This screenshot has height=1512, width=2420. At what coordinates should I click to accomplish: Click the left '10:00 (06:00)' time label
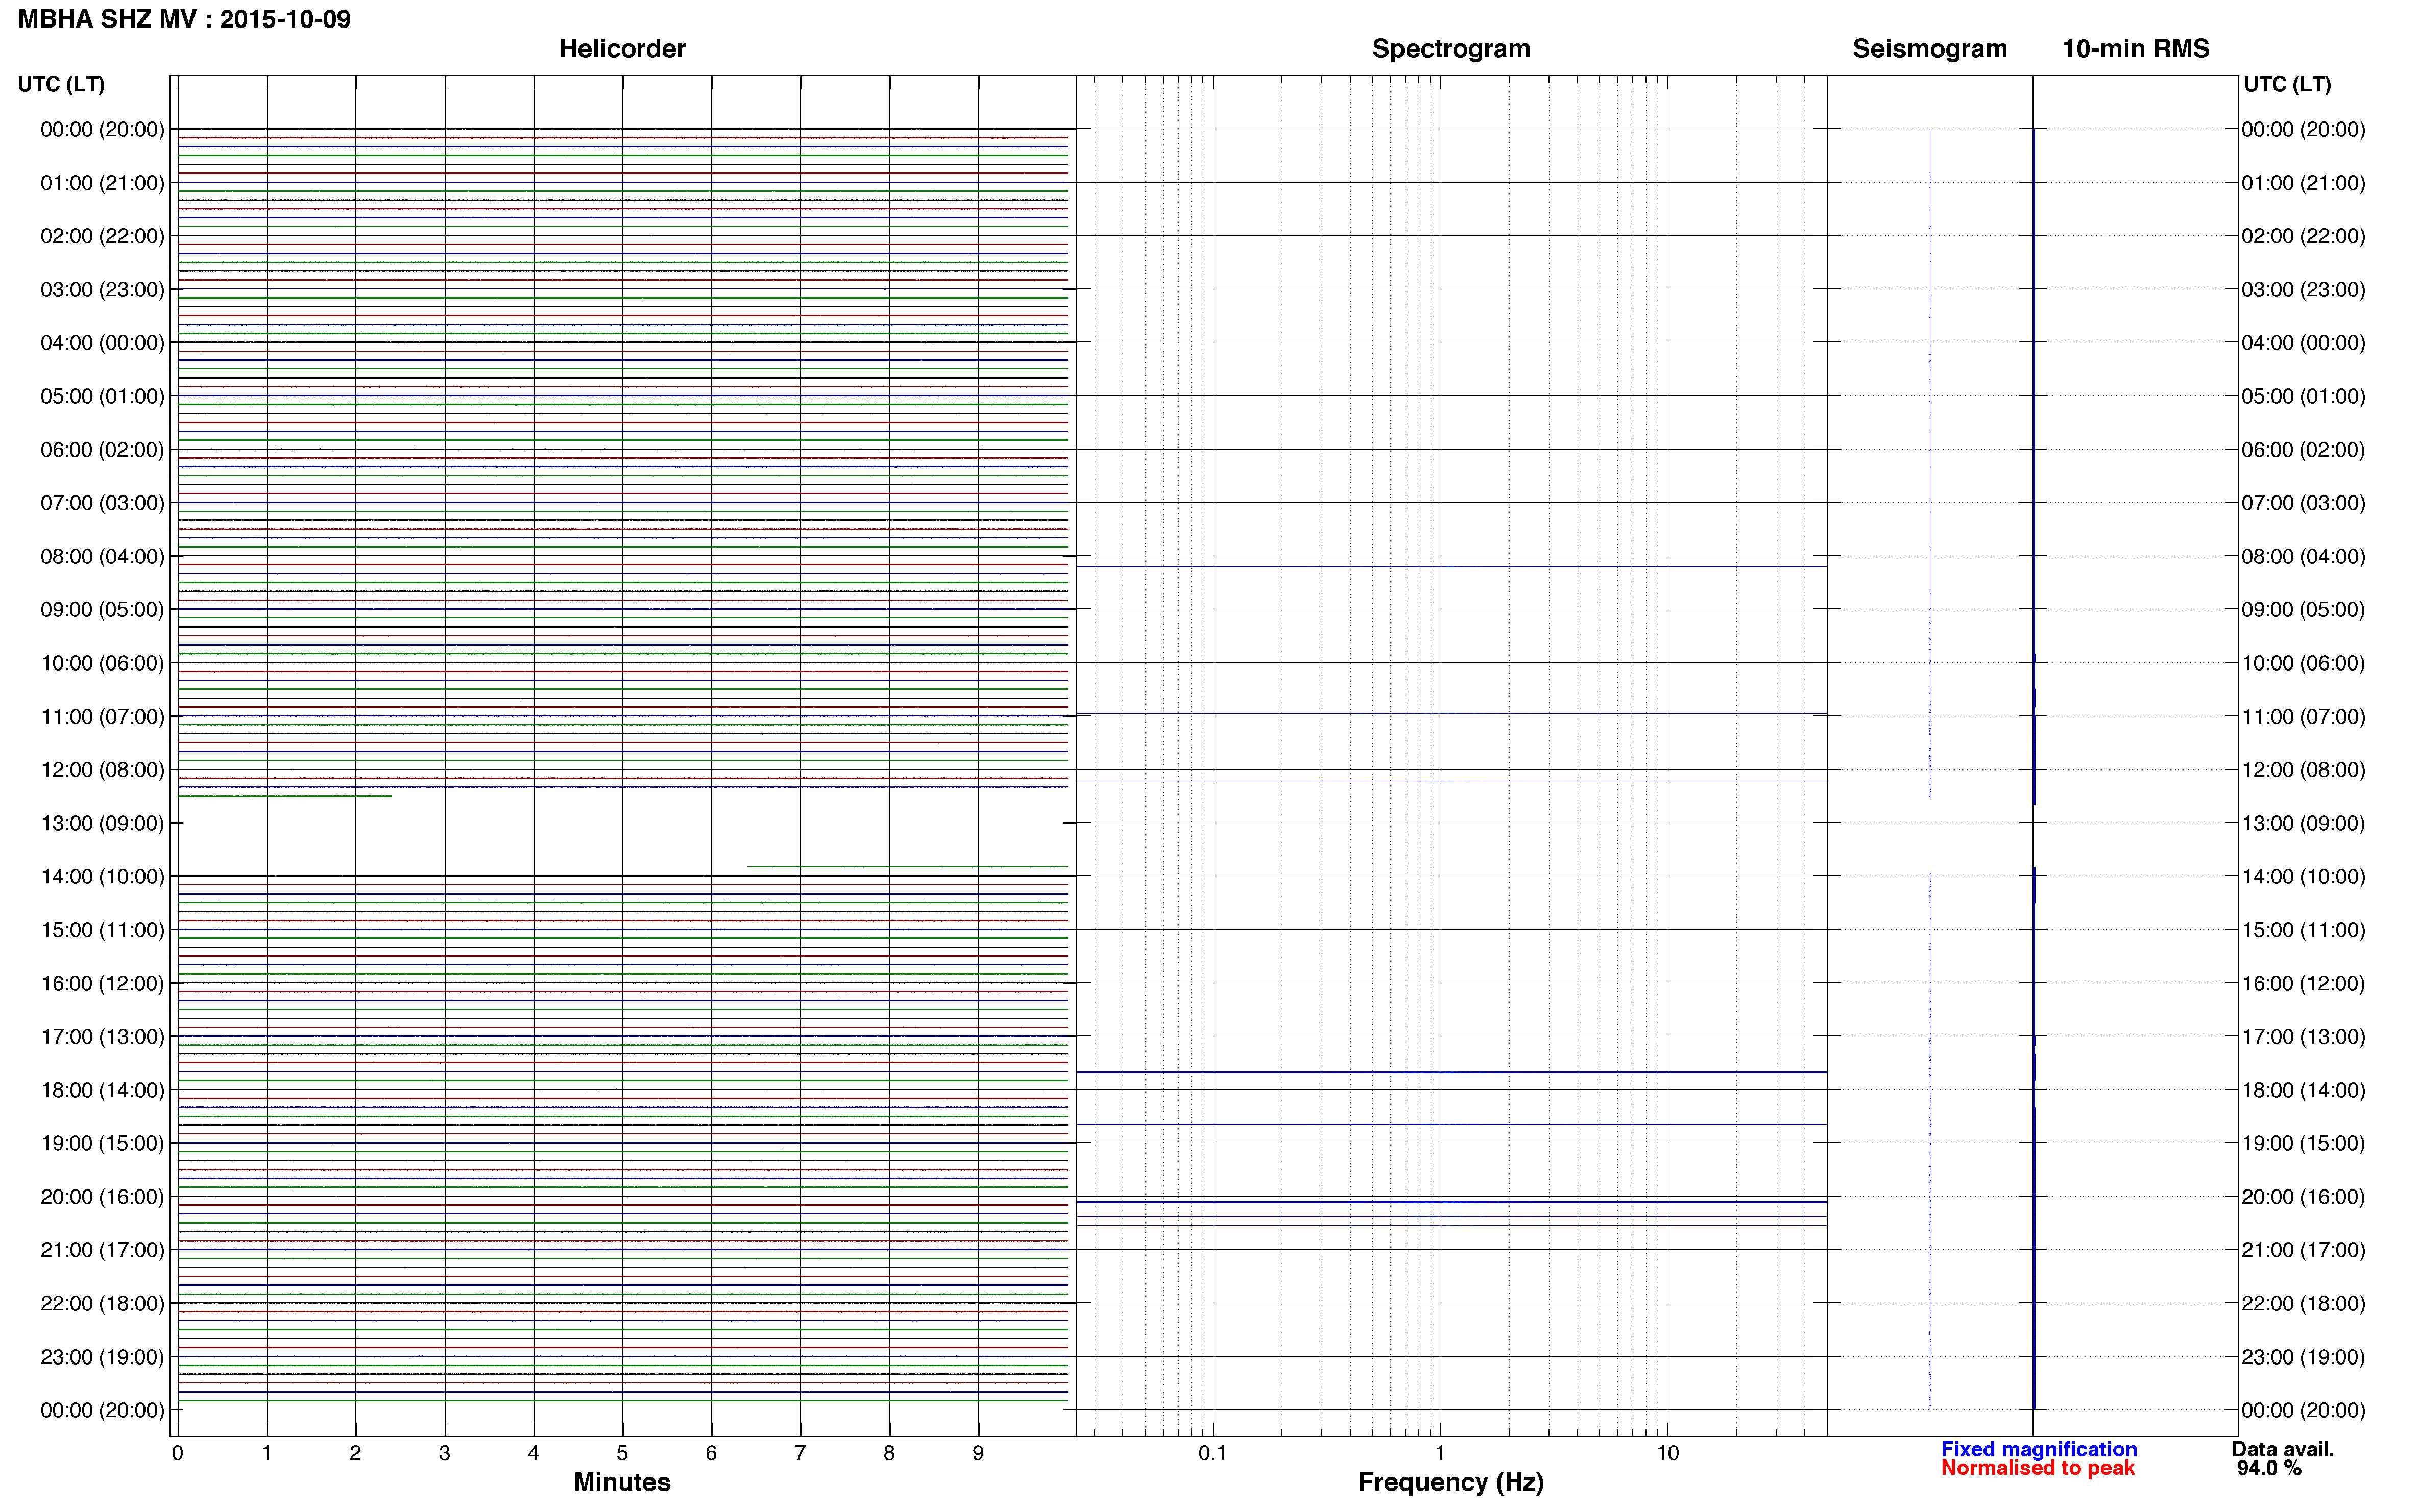coord(102,663)
